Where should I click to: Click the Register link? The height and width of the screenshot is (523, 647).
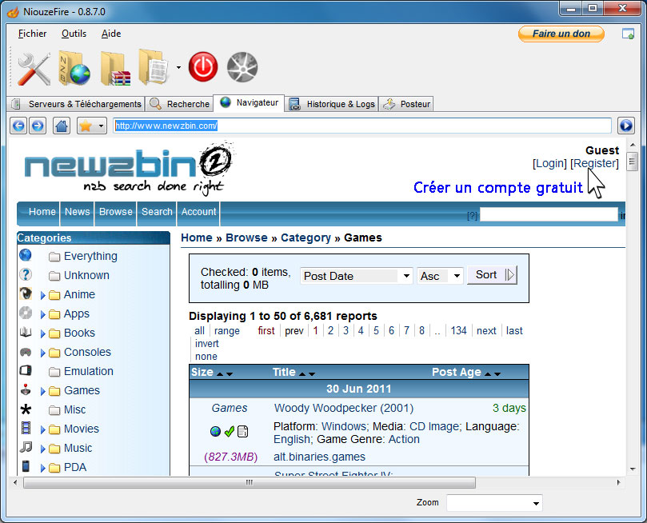[x=594, y=163]
